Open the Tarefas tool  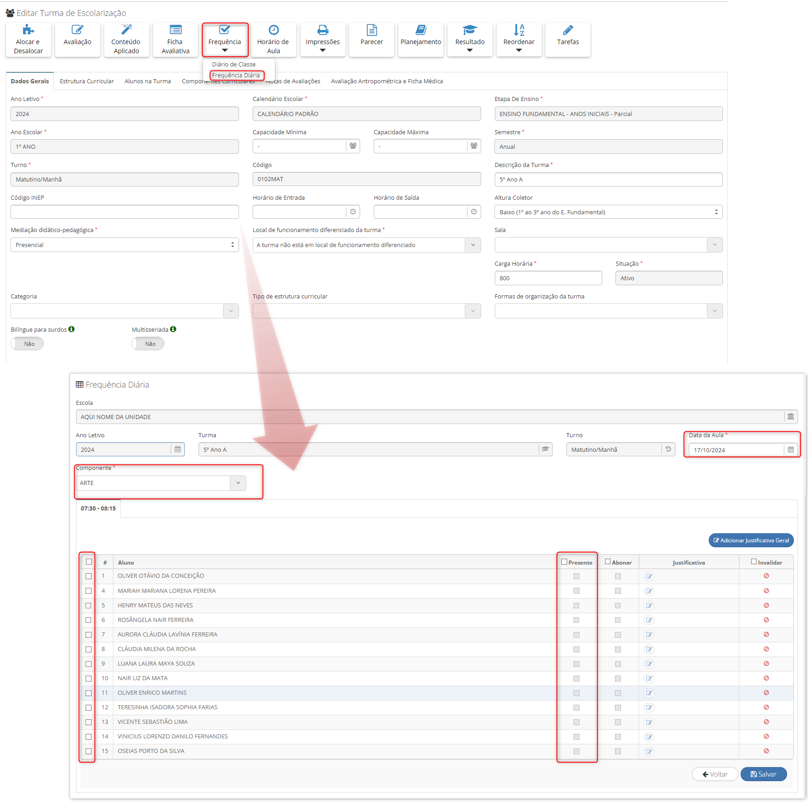pos(568,40)
